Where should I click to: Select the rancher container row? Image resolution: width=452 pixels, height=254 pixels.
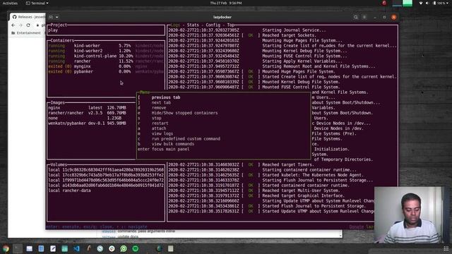click(106, 61)
